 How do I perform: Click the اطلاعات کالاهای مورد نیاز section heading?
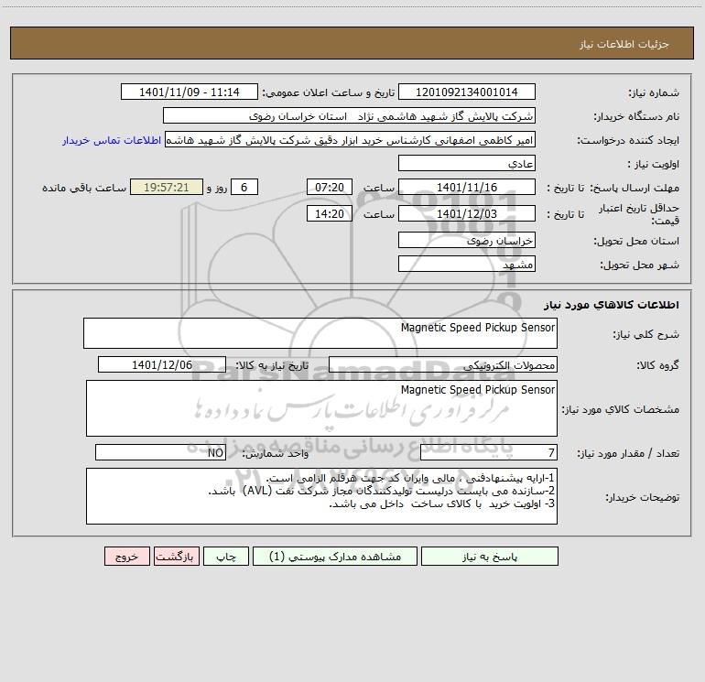[x=612, y=305]
